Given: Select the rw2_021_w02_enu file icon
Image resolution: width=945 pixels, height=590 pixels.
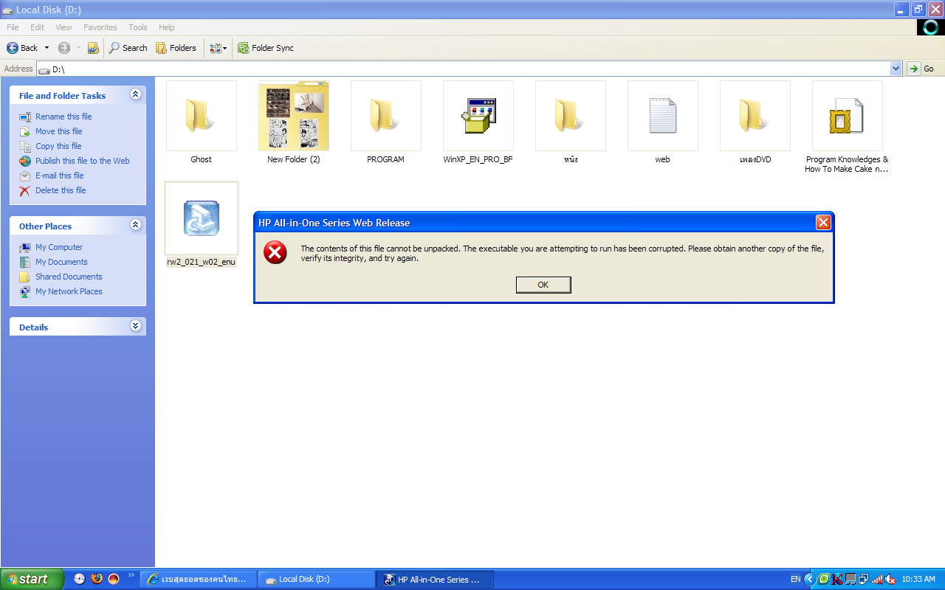Looking at the screenshot, I should pos(202,218).
